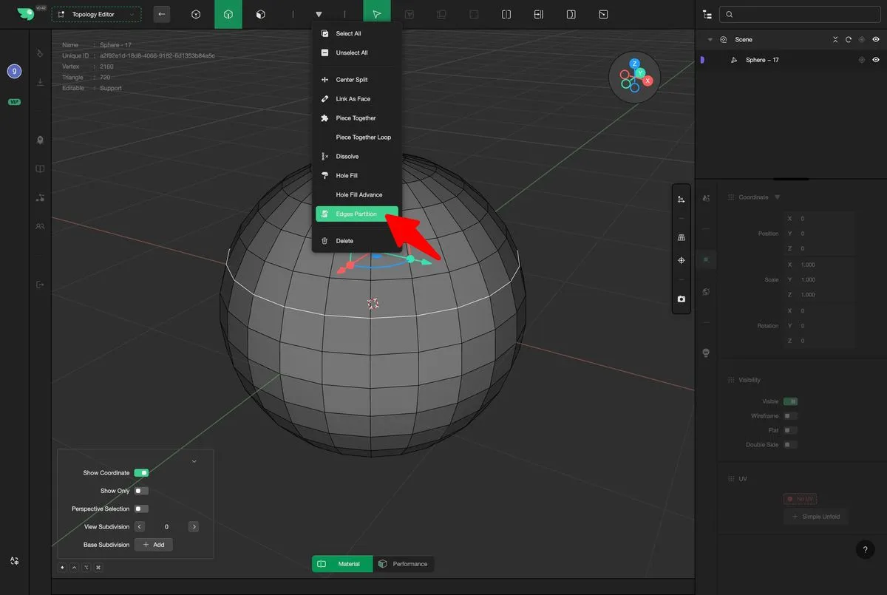The width and height of the screenshot is (887, 595).
Task: Turn on Perspective Selection toggle
Action: 141,509
